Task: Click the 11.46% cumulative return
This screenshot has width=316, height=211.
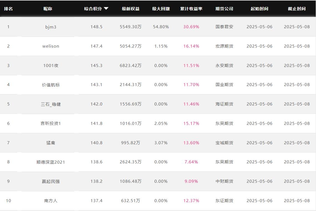Action: [191, 104]
